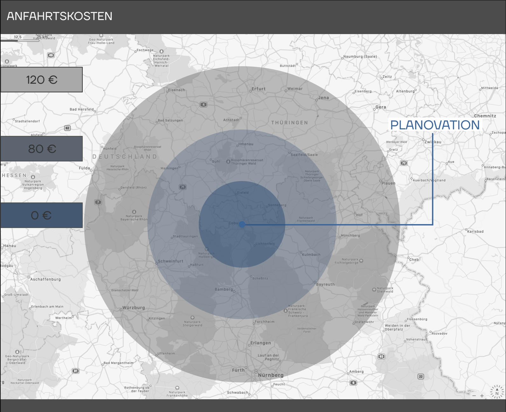Click the Biosphärenreservat Thüringer Wald icon
This screenshot has height=412, width=506.
(228, 161)
